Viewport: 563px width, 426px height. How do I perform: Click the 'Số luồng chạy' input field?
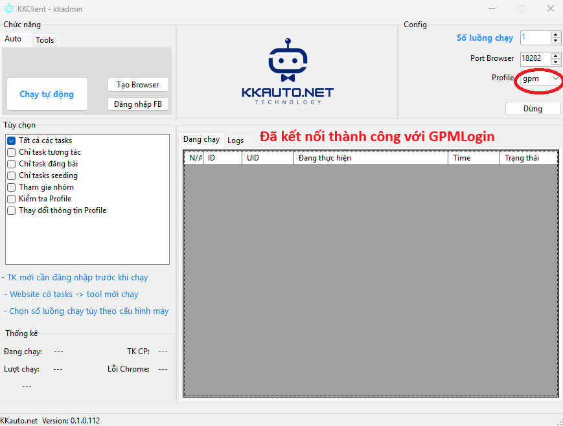click(536, 38)
